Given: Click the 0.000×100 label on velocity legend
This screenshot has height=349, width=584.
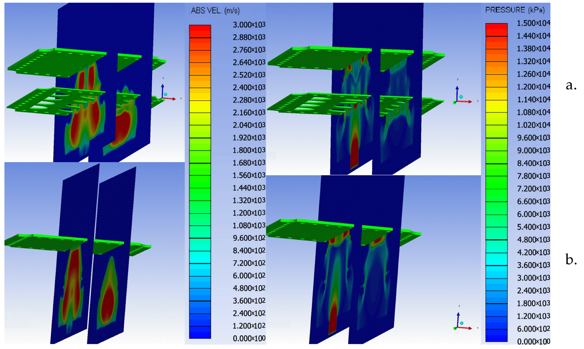Looking at the screenshot, I should 249,338.
